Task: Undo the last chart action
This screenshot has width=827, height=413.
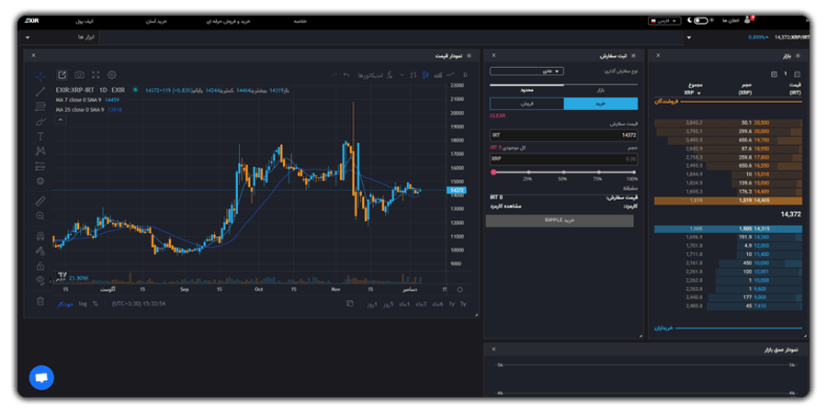Action: tap(346, 75)
